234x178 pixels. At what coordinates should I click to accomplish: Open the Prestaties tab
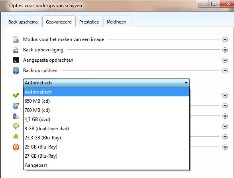[x=89, y=22]
